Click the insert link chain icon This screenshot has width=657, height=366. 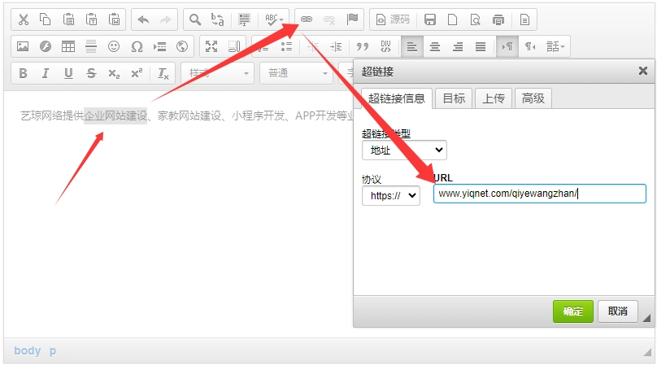pos(307,19)
